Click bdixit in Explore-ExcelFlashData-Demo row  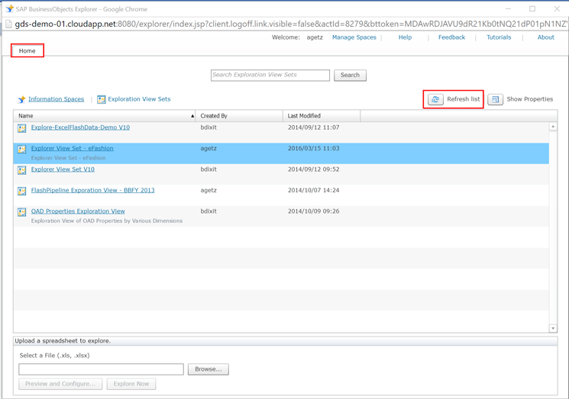tap(209, 127)
